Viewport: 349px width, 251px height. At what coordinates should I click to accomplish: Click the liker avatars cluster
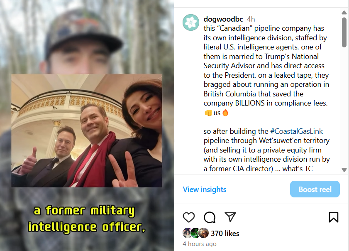(x=195, y=233)
